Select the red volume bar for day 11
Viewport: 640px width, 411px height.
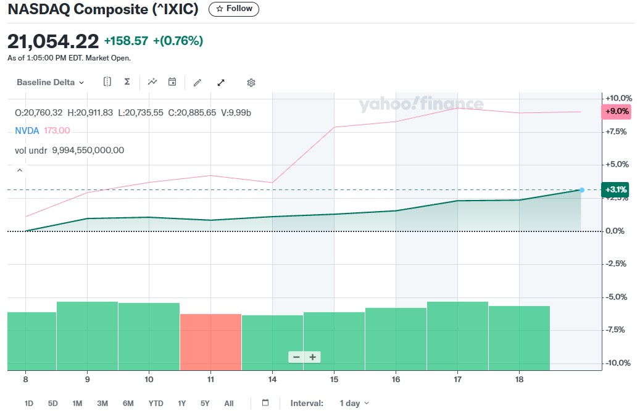[210, 342]
